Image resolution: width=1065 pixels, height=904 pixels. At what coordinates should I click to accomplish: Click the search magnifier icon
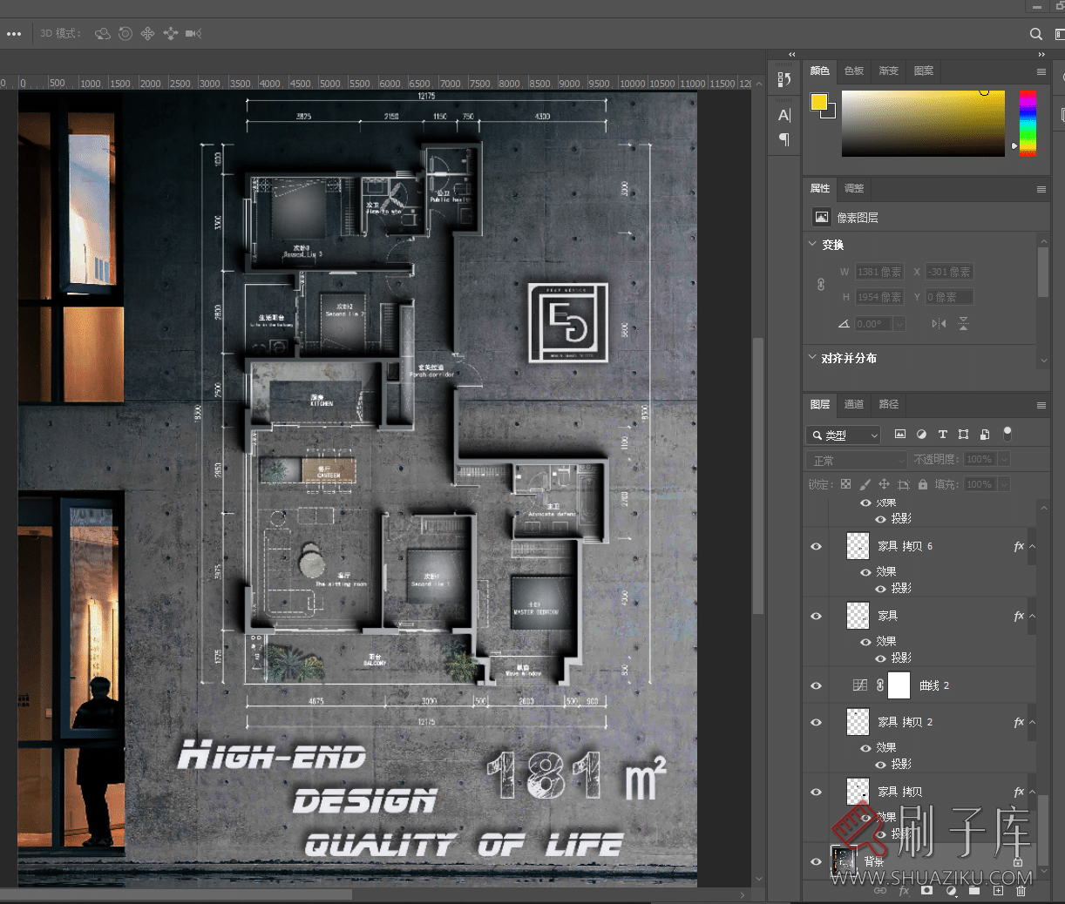point(1035,34)
